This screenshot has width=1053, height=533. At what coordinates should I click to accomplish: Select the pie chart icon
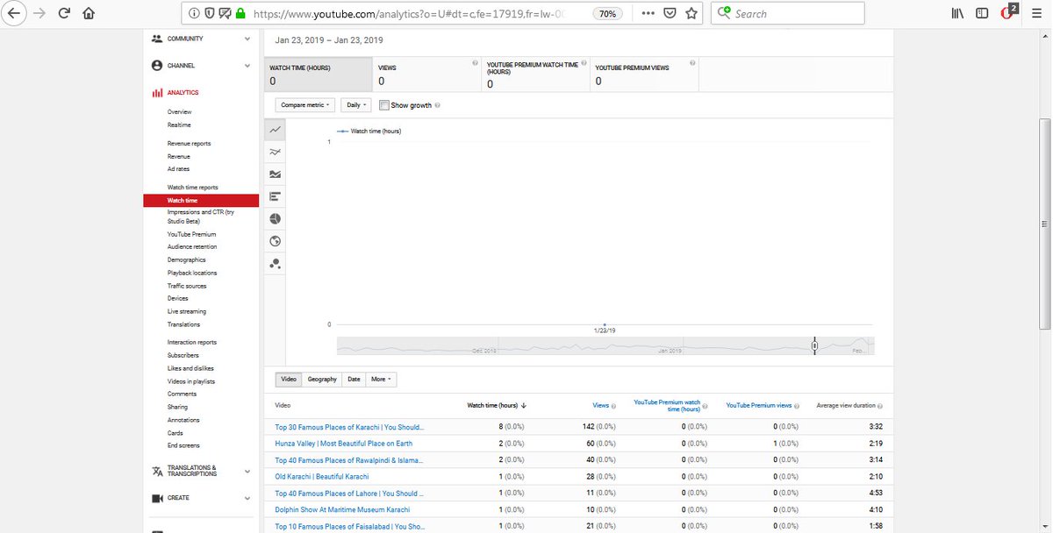pos(276,218)
